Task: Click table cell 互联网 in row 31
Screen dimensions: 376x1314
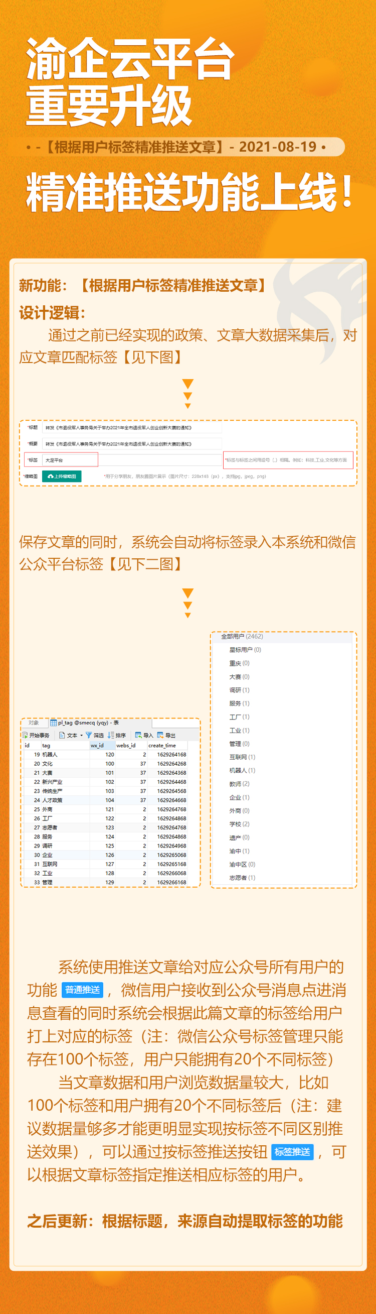Action: 50,864
